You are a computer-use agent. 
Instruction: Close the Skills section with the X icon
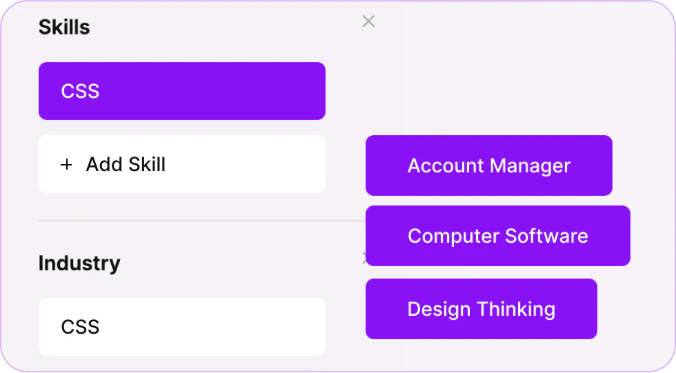tap(368, 21)
